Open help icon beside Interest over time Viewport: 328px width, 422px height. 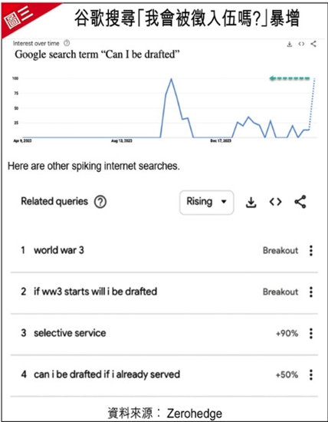pyautogui.click(x=67, y=43)
